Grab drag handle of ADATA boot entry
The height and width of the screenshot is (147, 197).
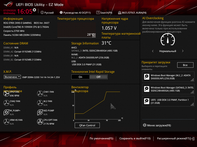pyautogui.click(x=192, y=80)
